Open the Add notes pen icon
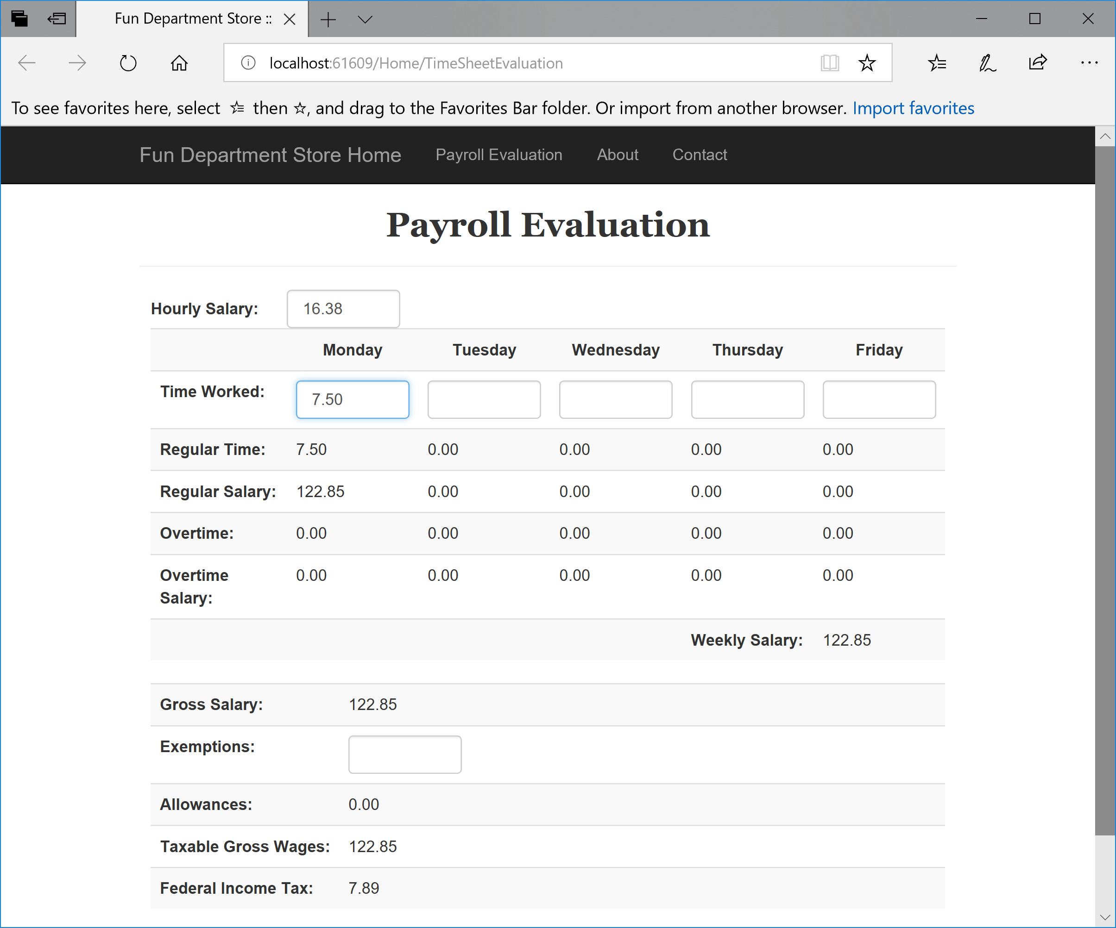This screenshot has width=1116, height=928. click(x=987, y=63)
